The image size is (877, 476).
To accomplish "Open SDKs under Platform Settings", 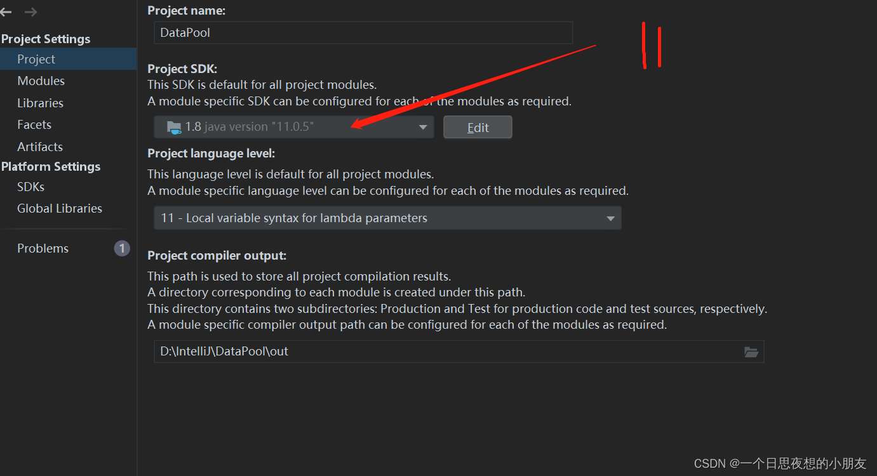I will pos(31,187).
